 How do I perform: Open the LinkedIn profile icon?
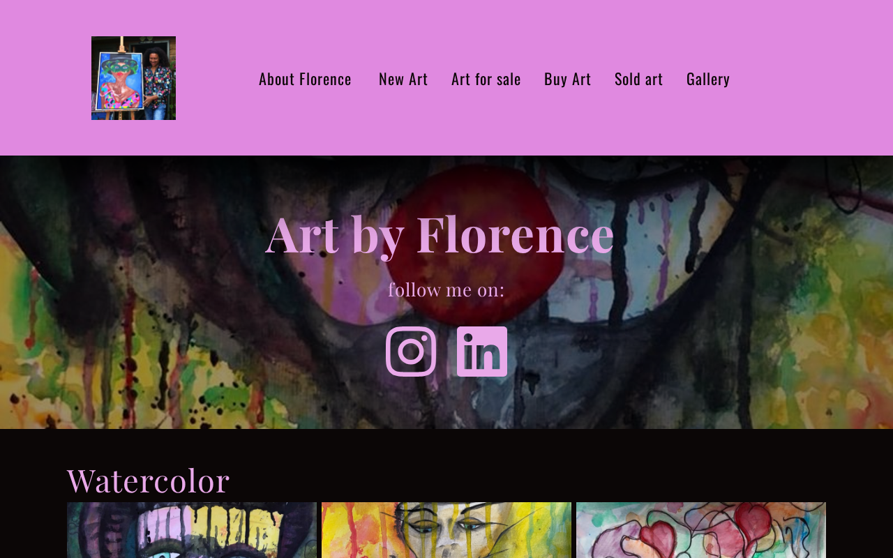[482, 352]
